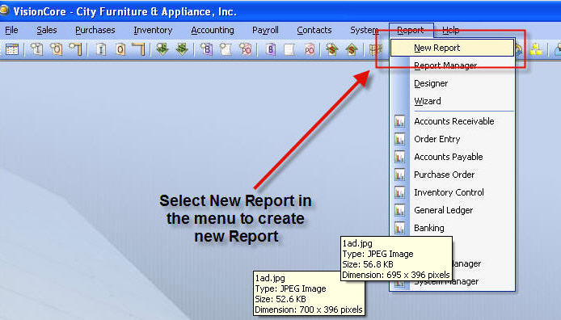Screen dimensions: 561x320
Task: Click the yellow org-chart boxes toolbar icon
Action: click(536, 49)
